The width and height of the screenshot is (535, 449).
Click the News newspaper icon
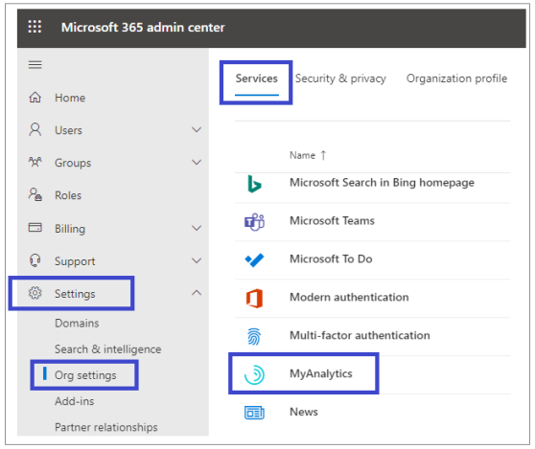pyautogui.click(x=254, y=413)
